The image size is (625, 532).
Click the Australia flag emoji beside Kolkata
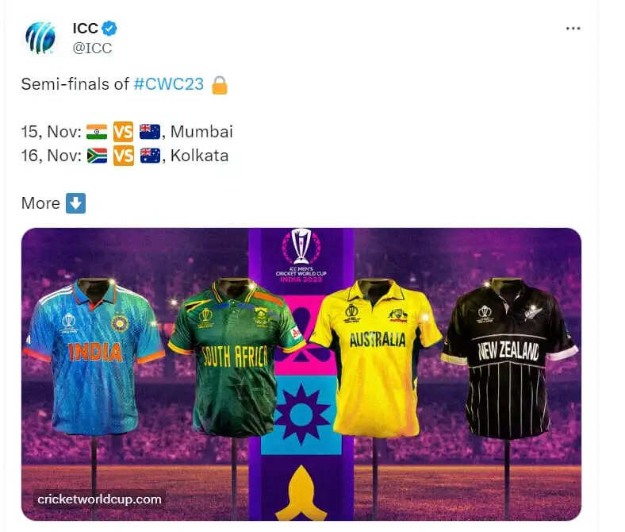tap(150, 156)
